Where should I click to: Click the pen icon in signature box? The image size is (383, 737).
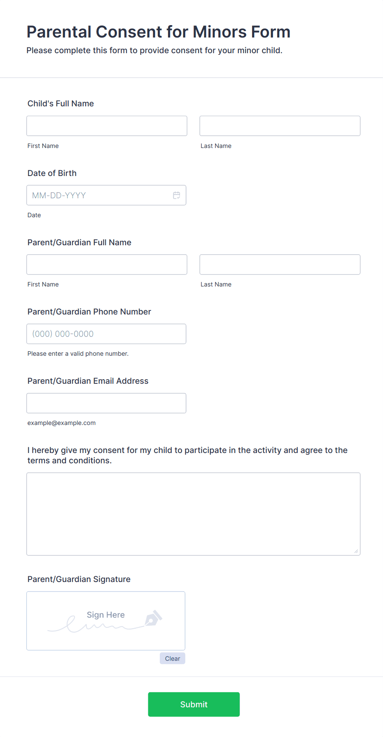click(x=153, y=618)
